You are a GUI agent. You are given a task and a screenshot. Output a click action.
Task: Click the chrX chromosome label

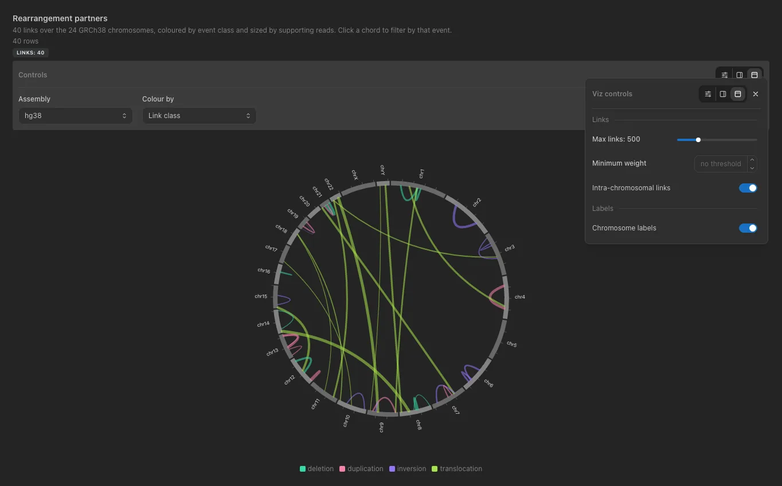point(355,174)
